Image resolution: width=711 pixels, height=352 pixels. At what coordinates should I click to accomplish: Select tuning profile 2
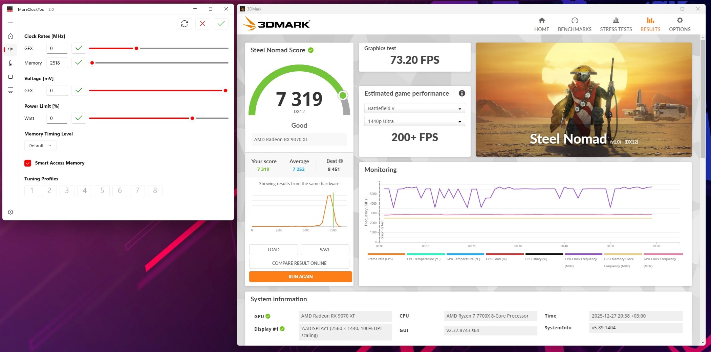[x=49, y=191]
